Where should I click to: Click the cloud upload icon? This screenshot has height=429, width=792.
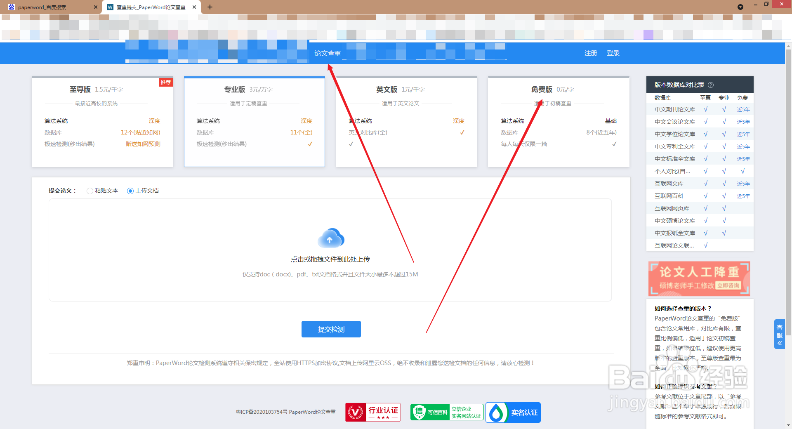(x=331, y=238)
